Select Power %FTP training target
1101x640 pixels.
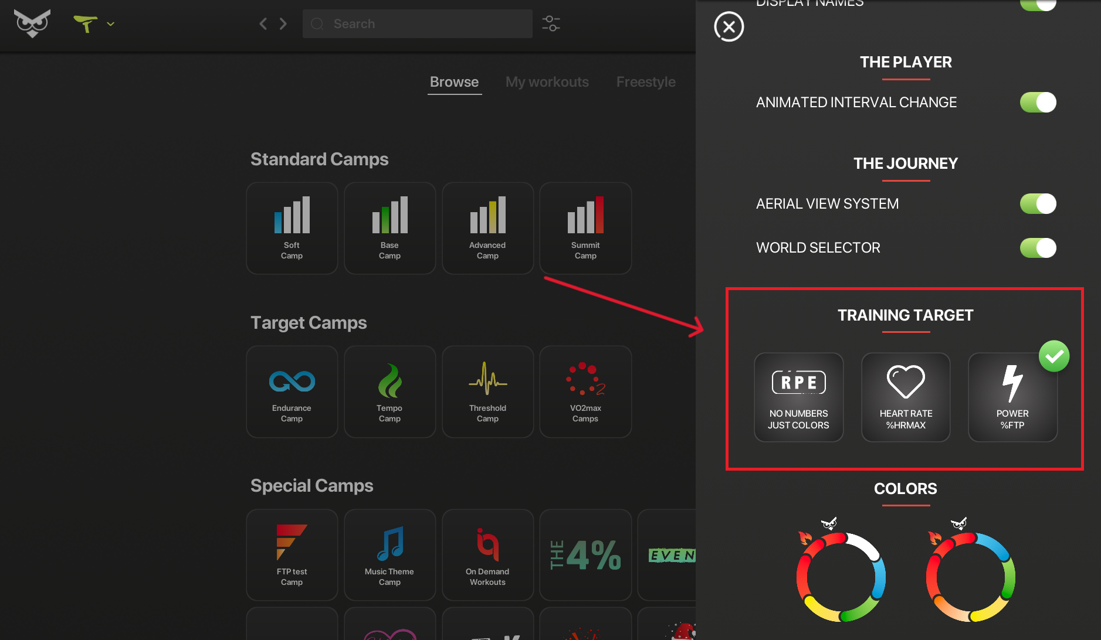pos(1012,397)
